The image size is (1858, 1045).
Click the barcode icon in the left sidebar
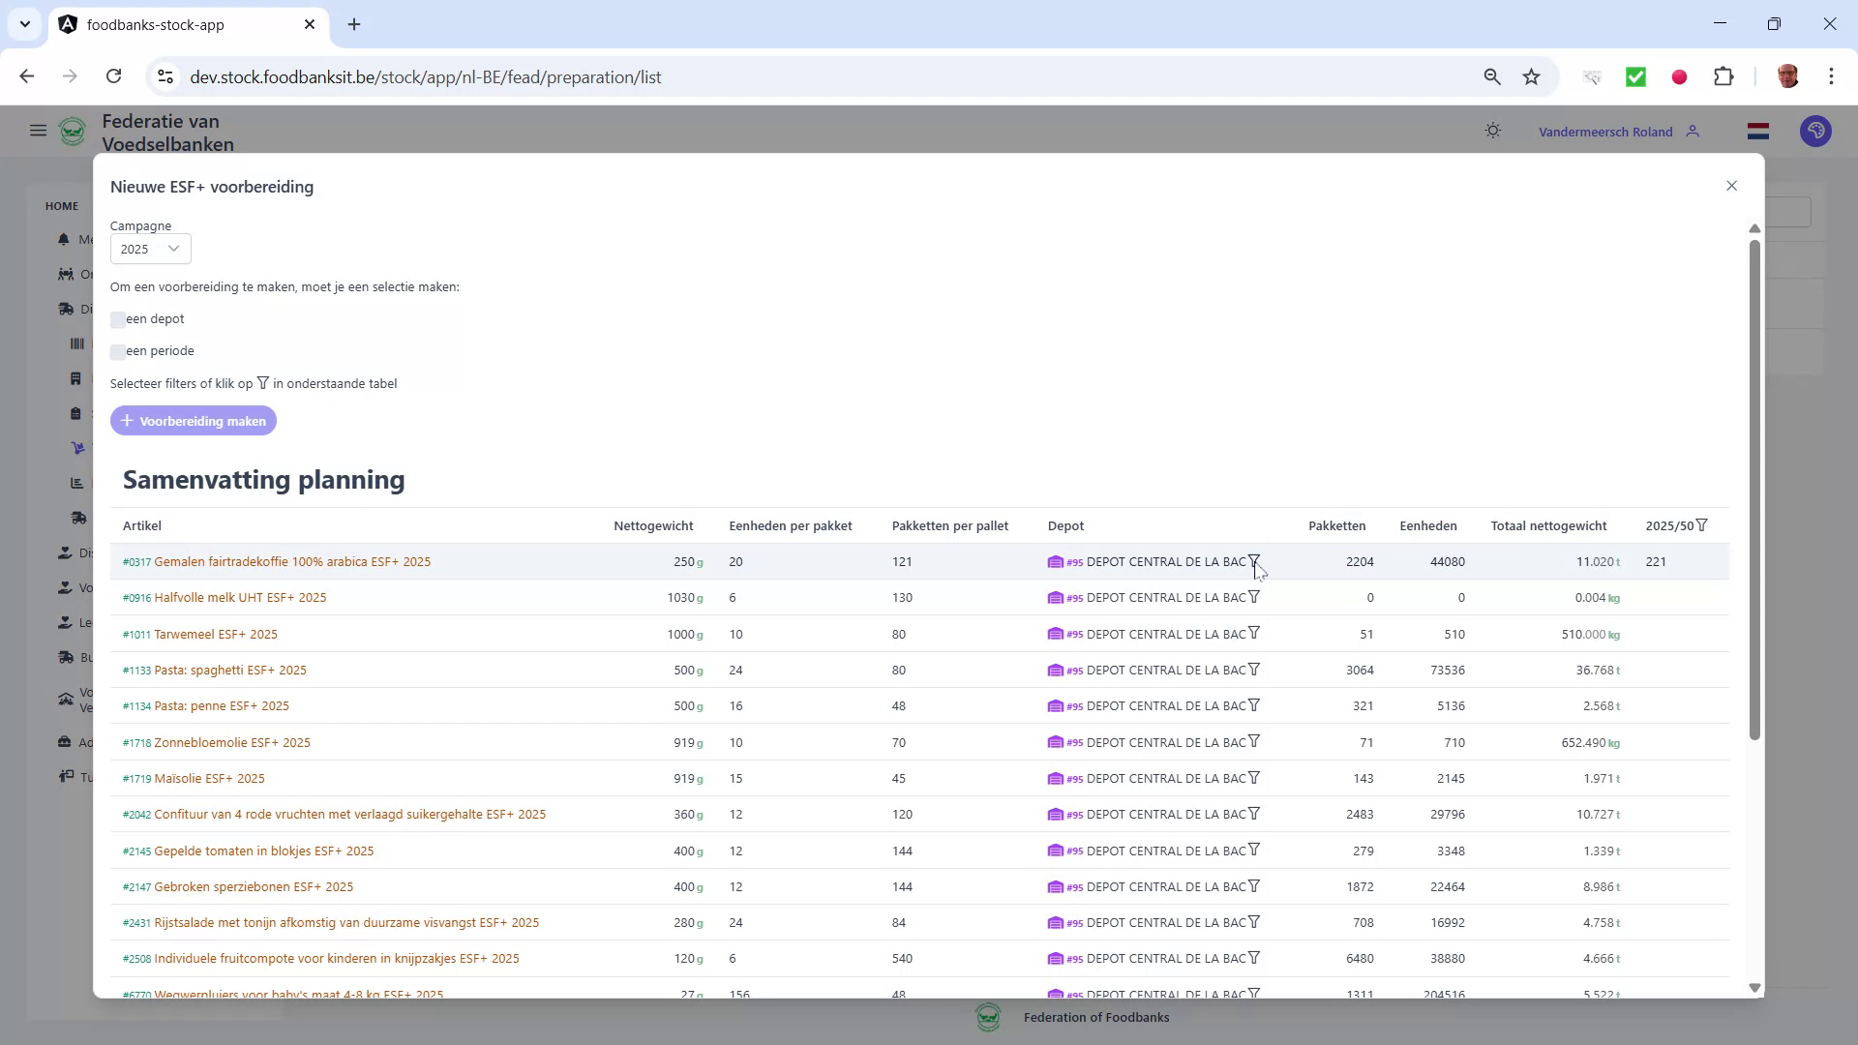76,343
